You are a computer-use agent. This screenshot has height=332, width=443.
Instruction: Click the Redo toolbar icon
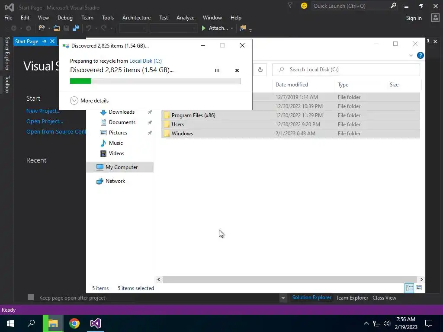pyautogui.click(x=104, y=28)
